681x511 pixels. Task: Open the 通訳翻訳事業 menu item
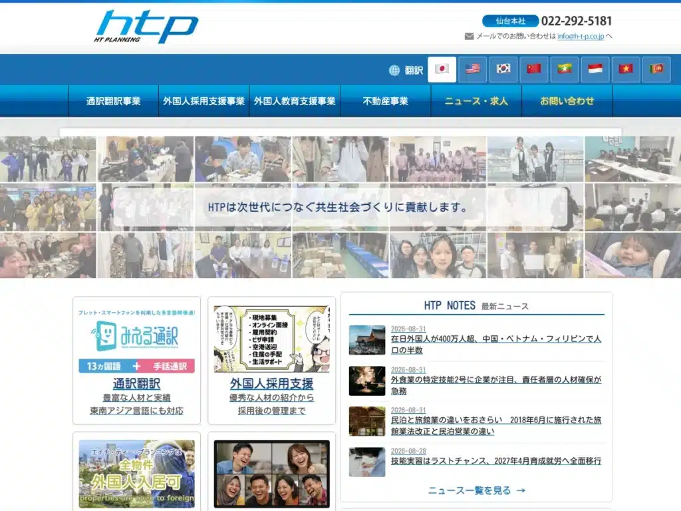(113, 101)
